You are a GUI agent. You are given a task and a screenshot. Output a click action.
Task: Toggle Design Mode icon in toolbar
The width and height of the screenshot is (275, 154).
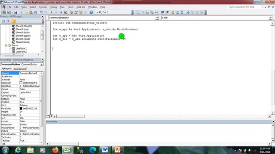66,12
